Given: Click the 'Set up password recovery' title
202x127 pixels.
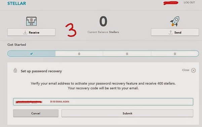Looking at the screenshot, I should coord(41,71).
